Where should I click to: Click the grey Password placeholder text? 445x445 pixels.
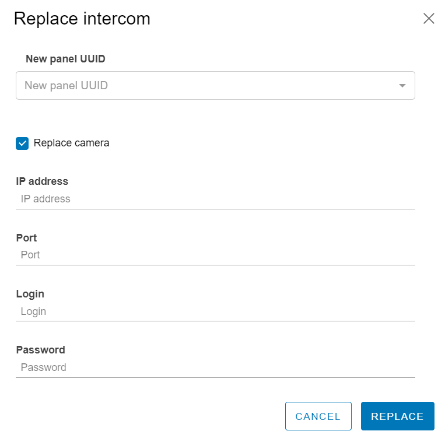tap(43, 367)
